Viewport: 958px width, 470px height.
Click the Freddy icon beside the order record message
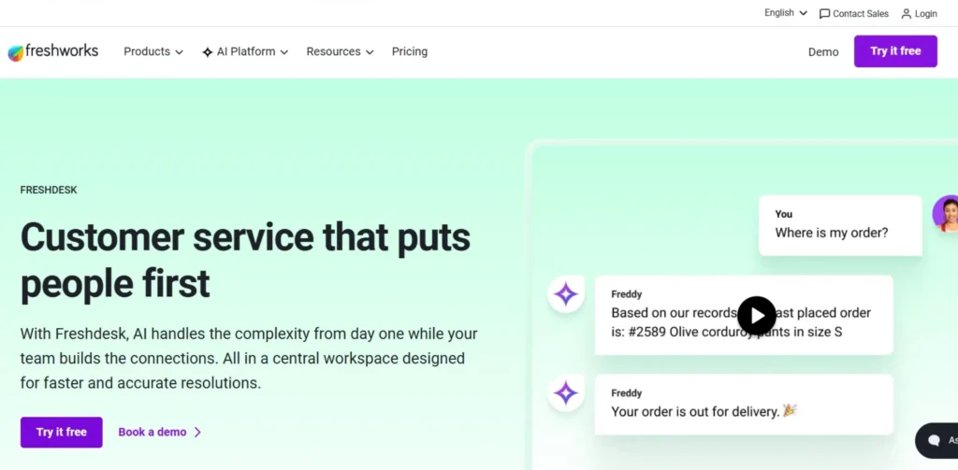coord(566,294)
